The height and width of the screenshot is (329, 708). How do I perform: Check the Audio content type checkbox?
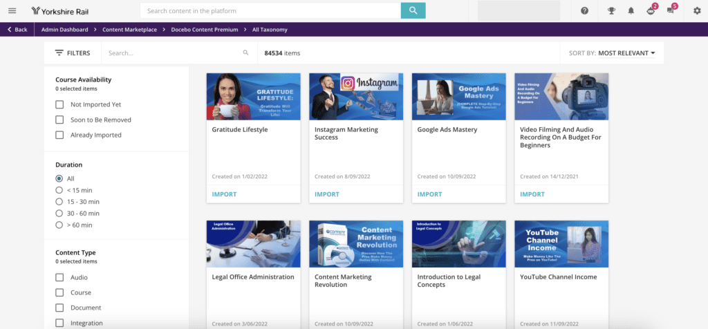pos(59,277)
